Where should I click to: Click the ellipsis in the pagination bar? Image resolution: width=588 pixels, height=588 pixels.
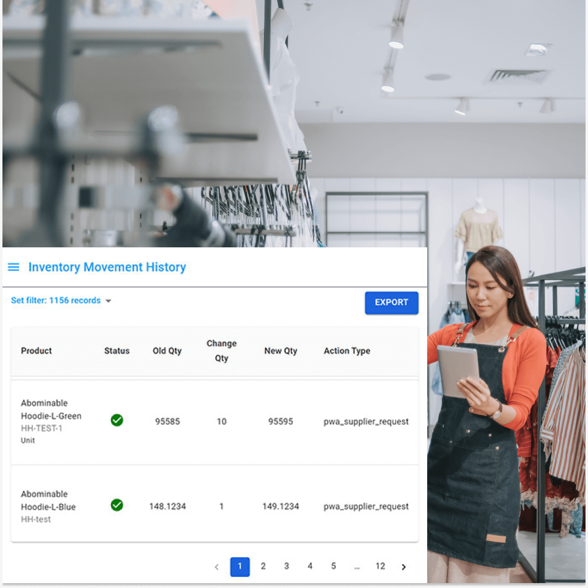[357, 567]
